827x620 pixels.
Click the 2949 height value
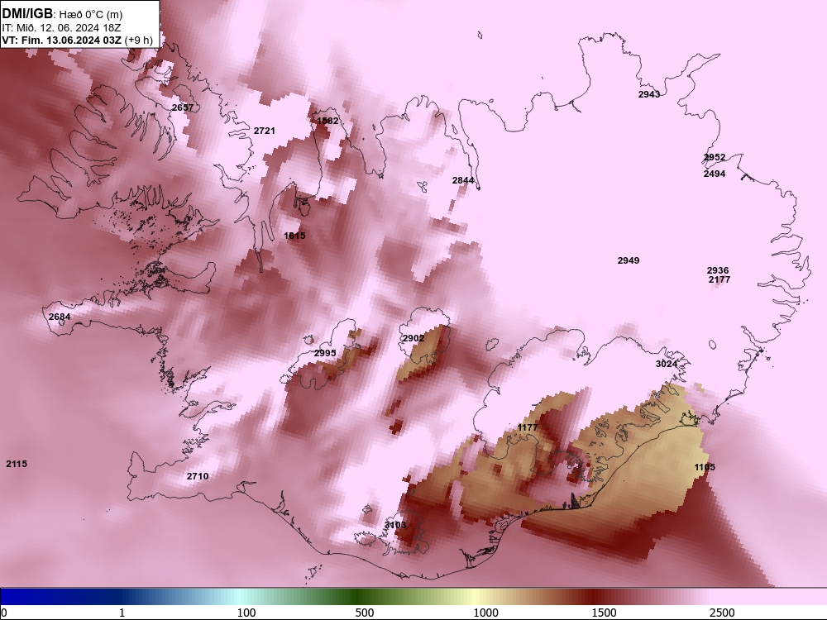click(x=629, y=260)
